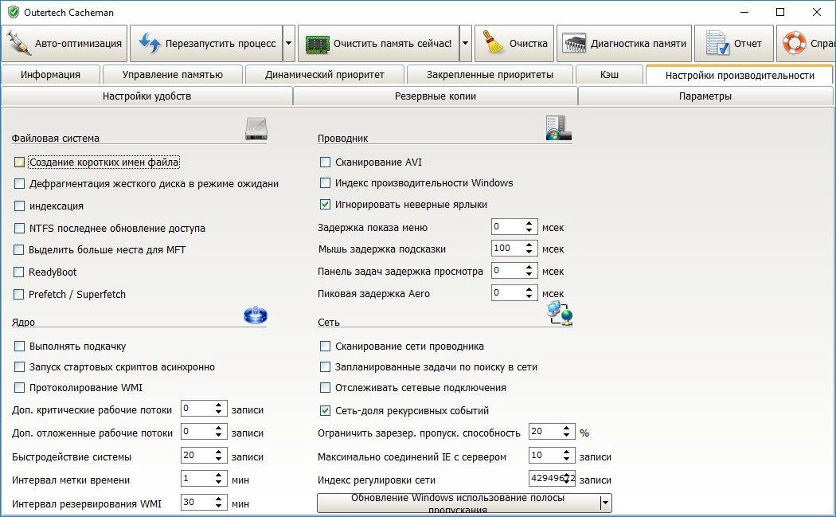
Task: Enable Сканирование AVI checkbox
Action: coord(325,162)
